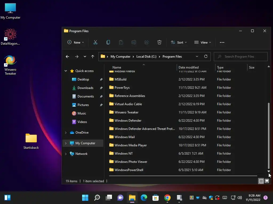Open the Windows Start button in taskbar
This screenshot has height=204, width=273.
pyautogui.click(x=85, y=198)
